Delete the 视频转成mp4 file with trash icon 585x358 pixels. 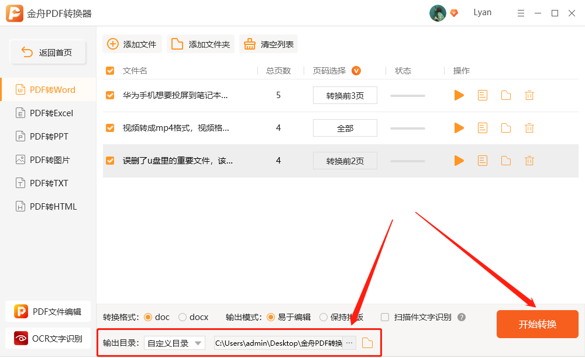pyautogui.click(x=529, y=128)
